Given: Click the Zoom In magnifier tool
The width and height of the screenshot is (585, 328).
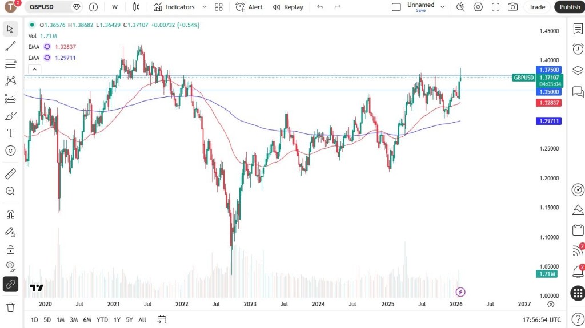Looking at the screenshot, I should (10, 191).
